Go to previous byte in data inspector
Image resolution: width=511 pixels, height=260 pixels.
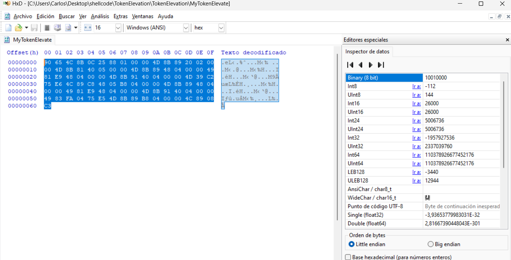360,65
